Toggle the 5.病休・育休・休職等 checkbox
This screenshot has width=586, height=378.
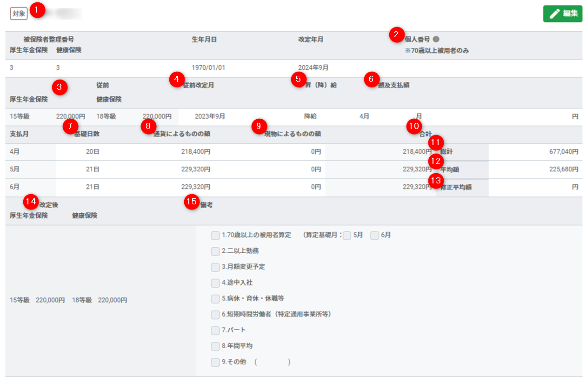tap(215, 299)
